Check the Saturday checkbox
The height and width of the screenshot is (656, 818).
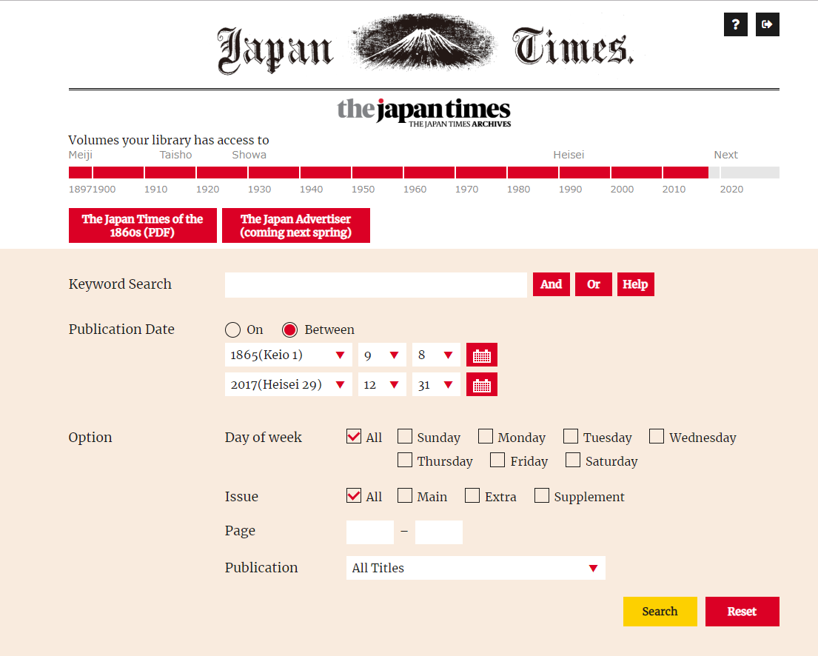point(573,461)
